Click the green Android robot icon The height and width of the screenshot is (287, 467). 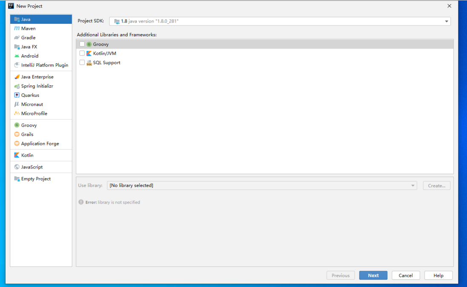(17, 56)
